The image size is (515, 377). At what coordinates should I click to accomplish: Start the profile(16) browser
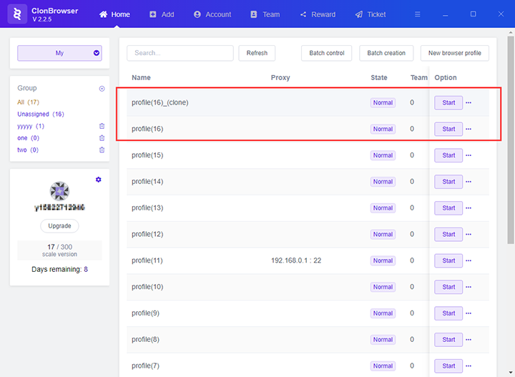point(448,129)
